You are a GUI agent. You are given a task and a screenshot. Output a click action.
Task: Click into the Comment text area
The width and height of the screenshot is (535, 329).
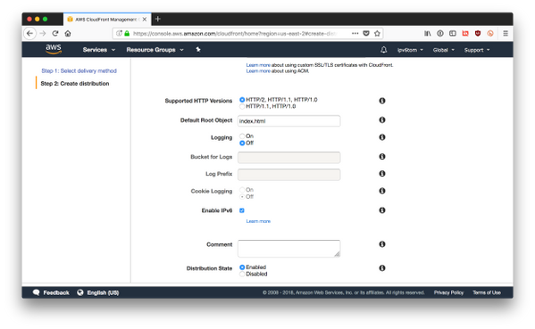click(288, 248)
